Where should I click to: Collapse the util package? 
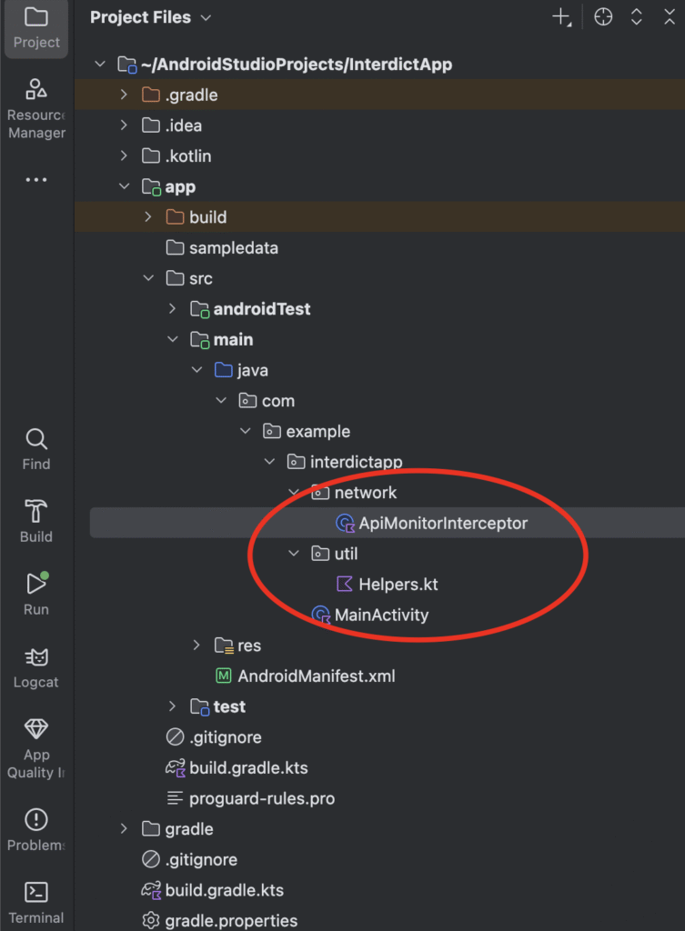tap(294, 553)
